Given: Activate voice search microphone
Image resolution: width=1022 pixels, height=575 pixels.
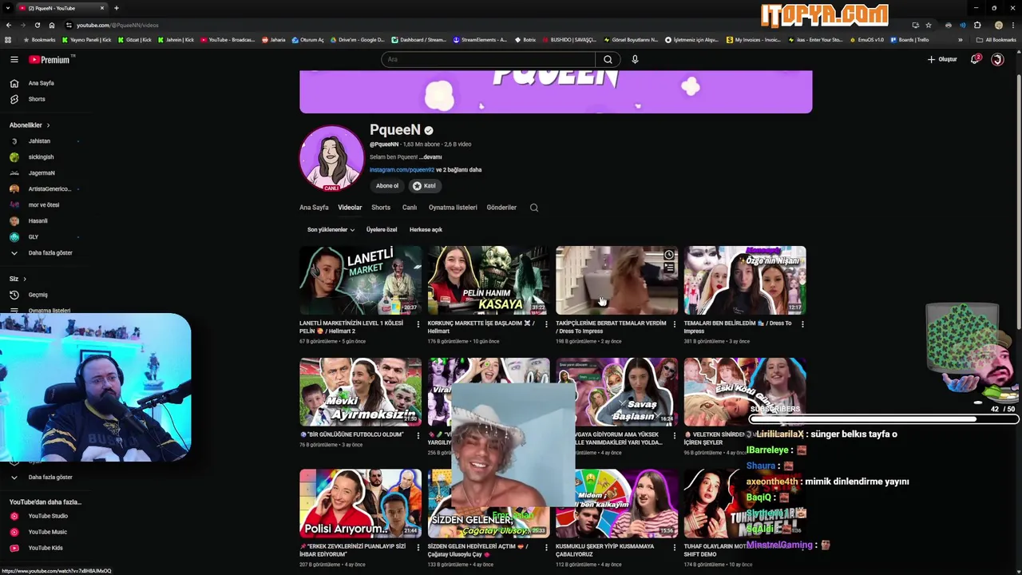Looking at the screenshot, I should (635, 59).
